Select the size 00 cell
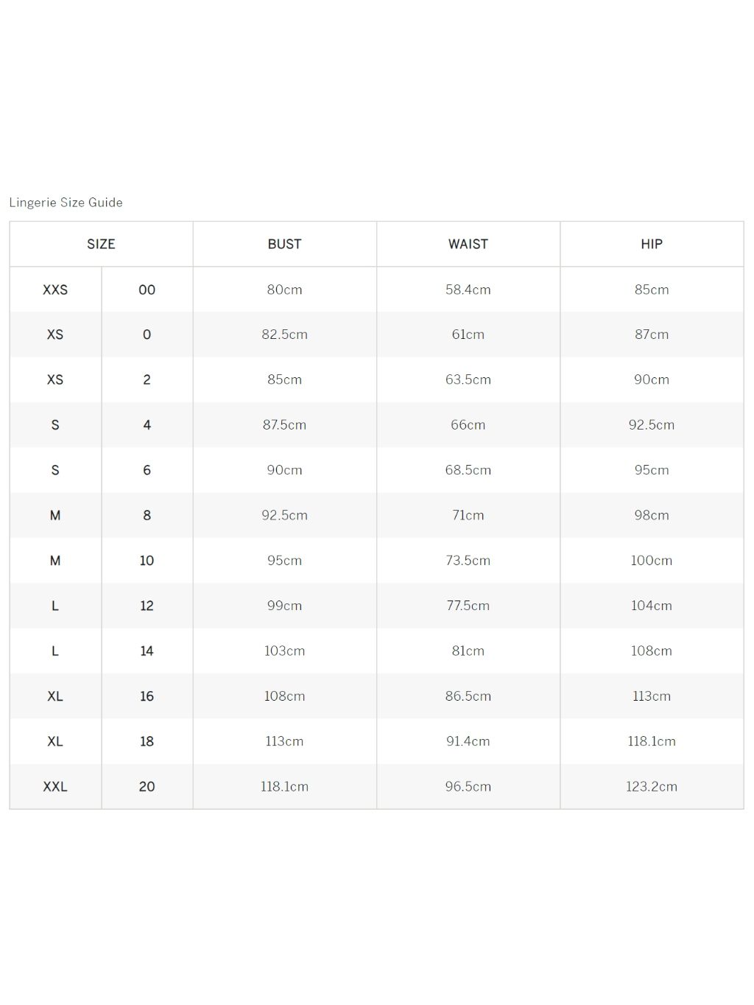 click(147, 290)
